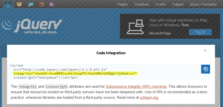Open the QUnit project icon

[52, 4]
